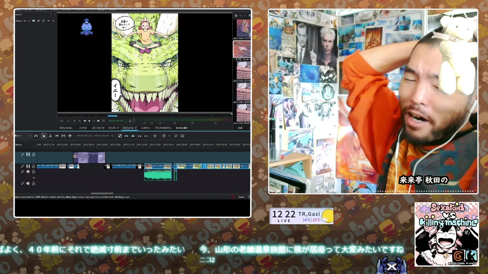Activate the Spacer tool
Image resolution: width=488 pixels, height=274 pixels.
point(57,136)
